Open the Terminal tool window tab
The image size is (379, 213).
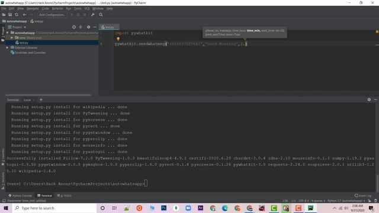(45, 196)
